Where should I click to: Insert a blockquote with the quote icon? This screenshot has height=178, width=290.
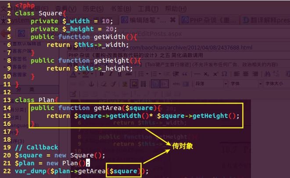(x=185, y=74)
